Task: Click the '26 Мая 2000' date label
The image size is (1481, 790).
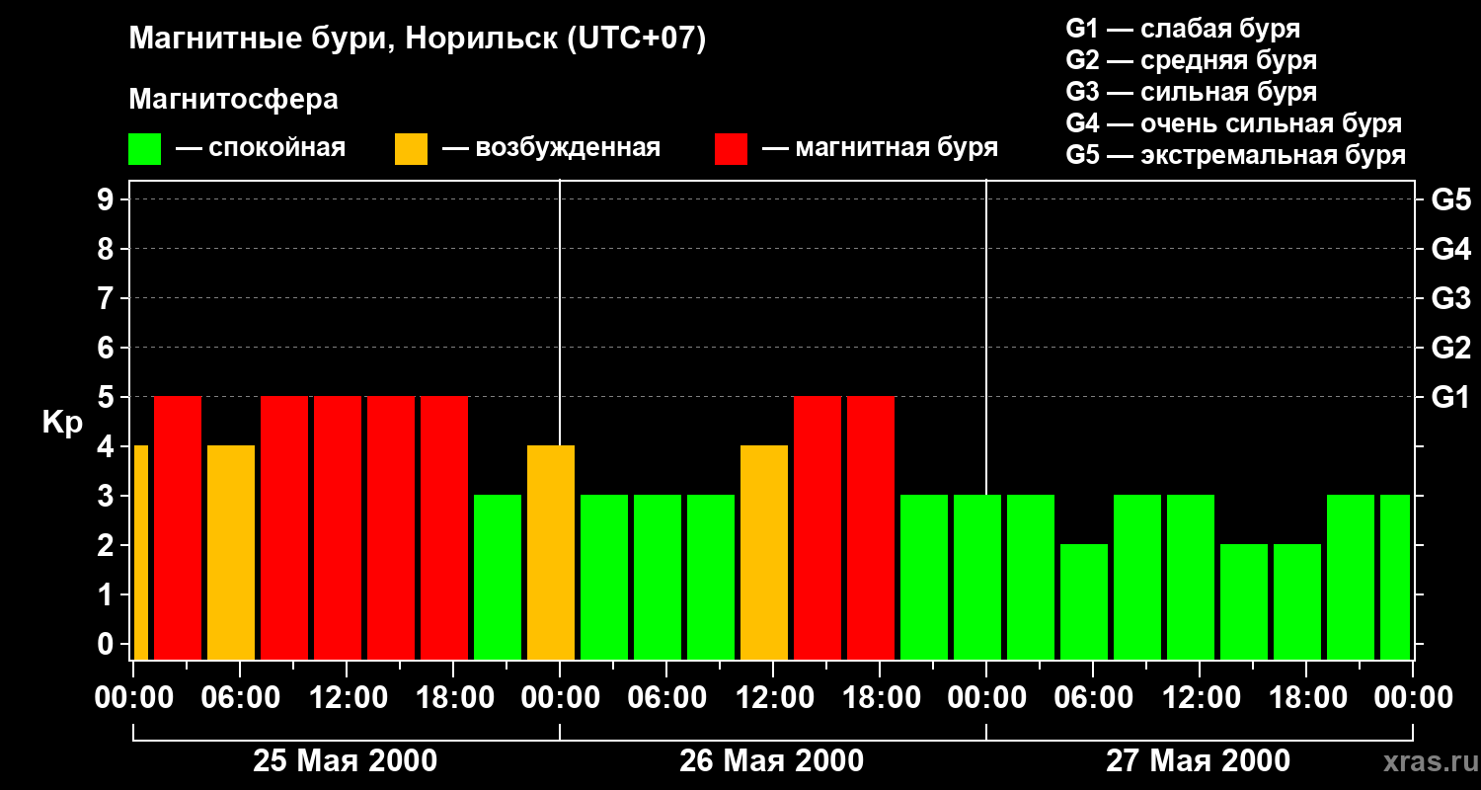Action: click(772, 760)
